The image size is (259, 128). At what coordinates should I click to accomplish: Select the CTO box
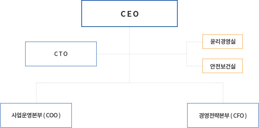click(x=61, y=54)
